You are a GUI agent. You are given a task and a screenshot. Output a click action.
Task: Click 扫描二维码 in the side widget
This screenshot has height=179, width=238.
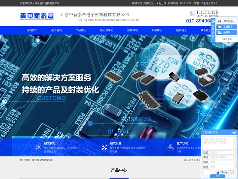(x=226, y=39)
